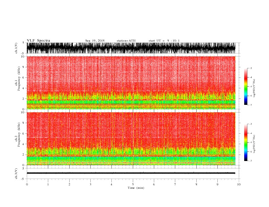The width and height of the screenshot is (269, 207).
Task: Click time axis tick label "1"
Action: [x=48, y=184]
